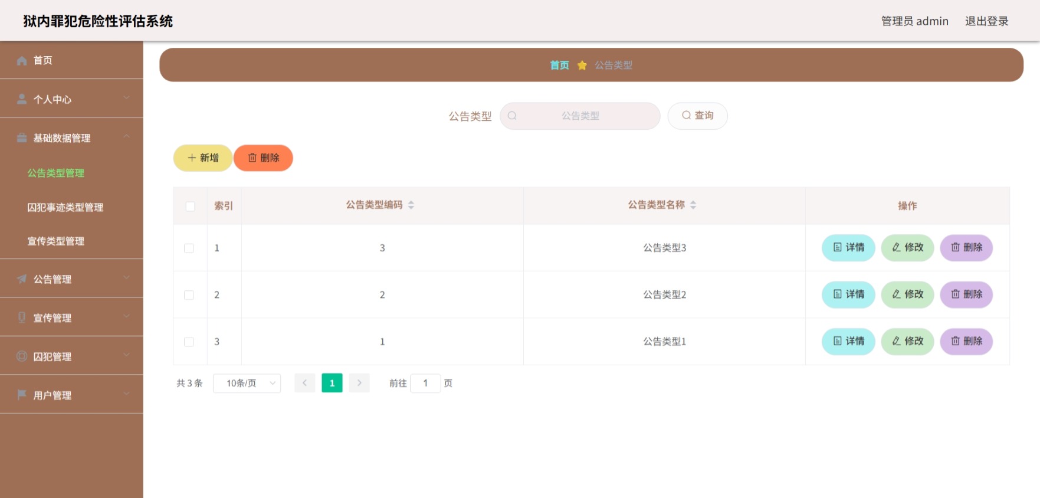Select all rows with the header checkbox
The width and height of the screenshot is (1040, 498).
point(190,206)
